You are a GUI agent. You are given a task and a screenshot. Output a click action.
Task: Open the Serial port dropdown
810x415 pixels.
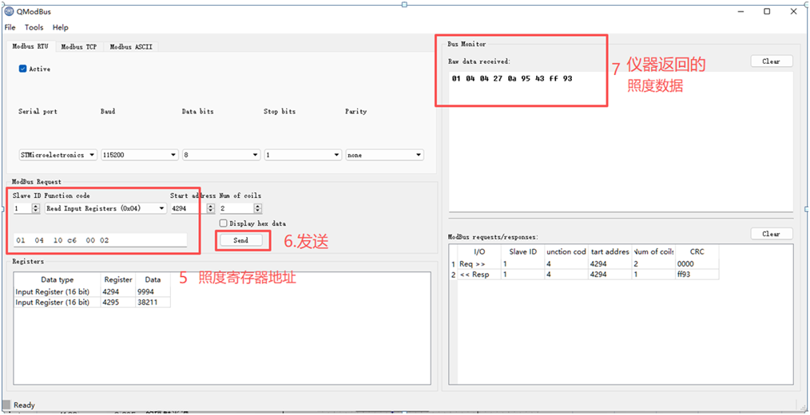[x=58, y=155]
